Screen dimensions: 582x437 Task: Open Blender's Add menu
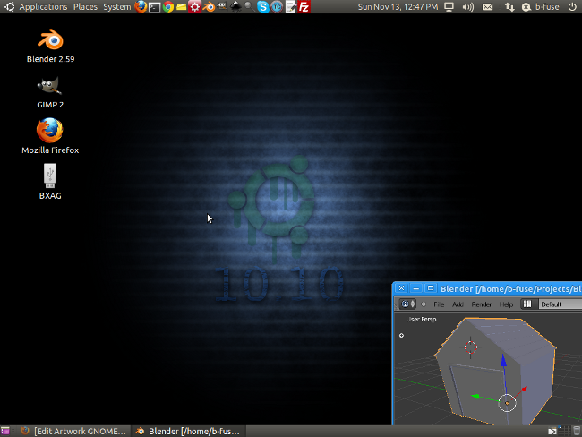point(458,304)
